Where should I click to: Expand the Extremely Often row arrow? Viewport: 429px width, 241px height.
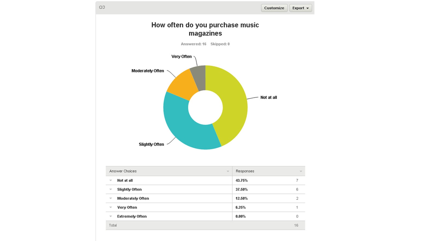coord(111,216)
